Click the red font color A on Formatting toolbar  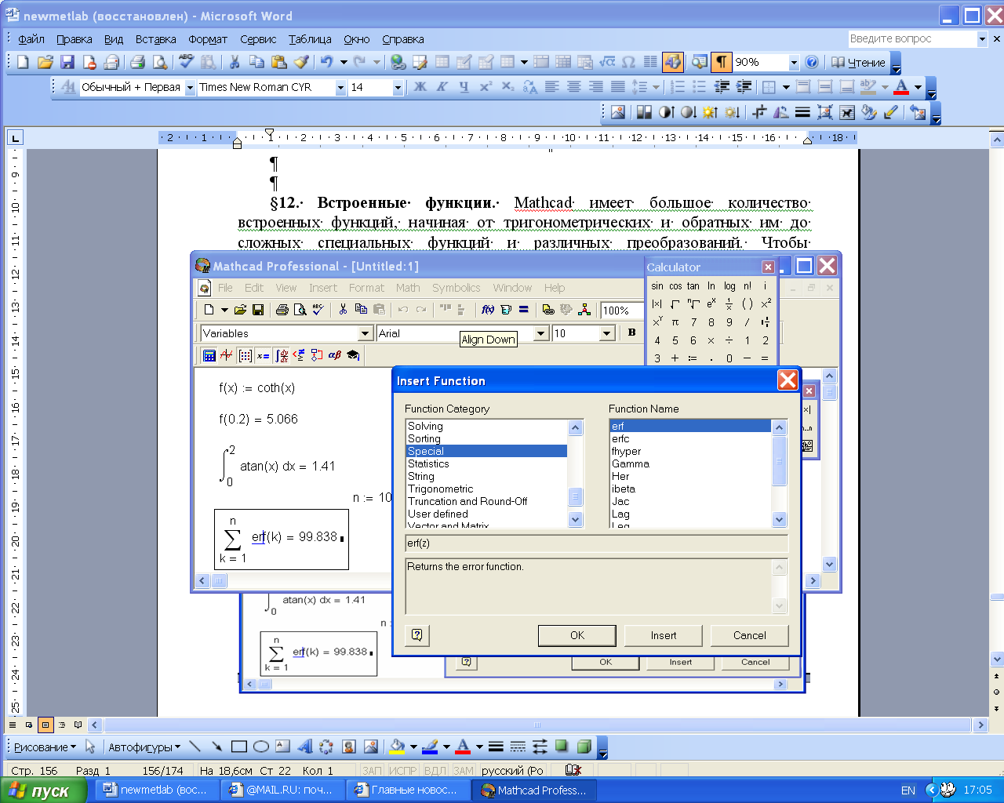coord(901,87)
